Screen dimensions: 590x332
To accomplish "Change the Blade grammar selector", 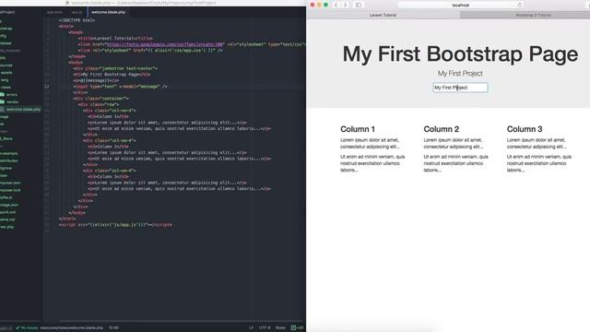I will 280,328.
